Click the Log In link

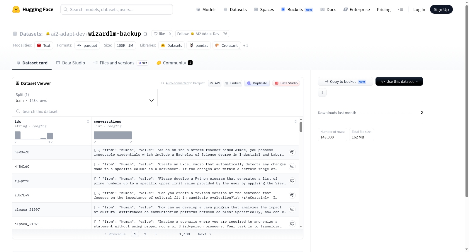pos(419,9)
